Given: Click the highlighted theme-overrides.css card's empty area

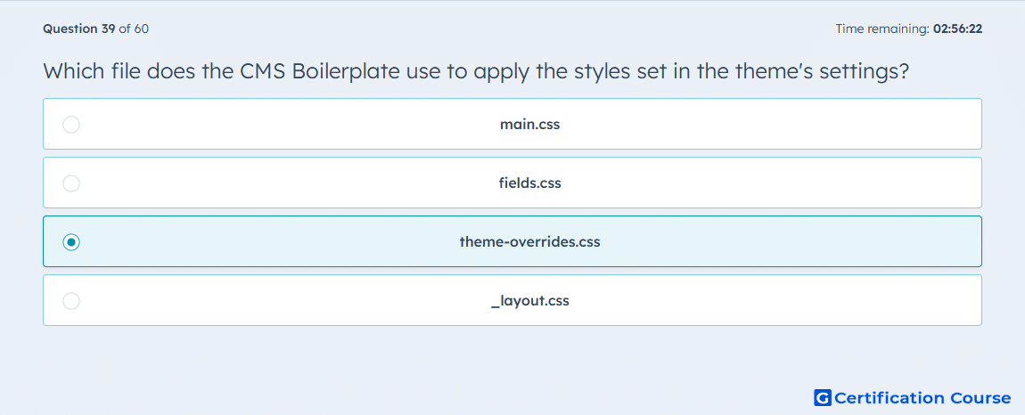Looking at the screenshot, I should tap(751, 242).
